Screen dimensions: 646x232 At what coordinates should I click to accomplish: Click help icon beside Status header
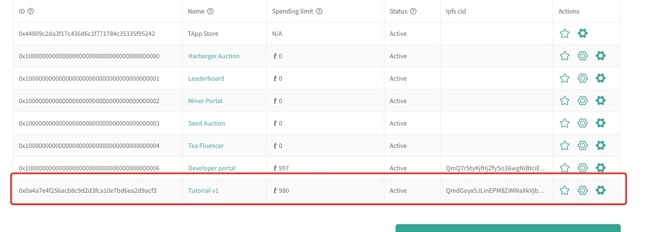point(414,11)
